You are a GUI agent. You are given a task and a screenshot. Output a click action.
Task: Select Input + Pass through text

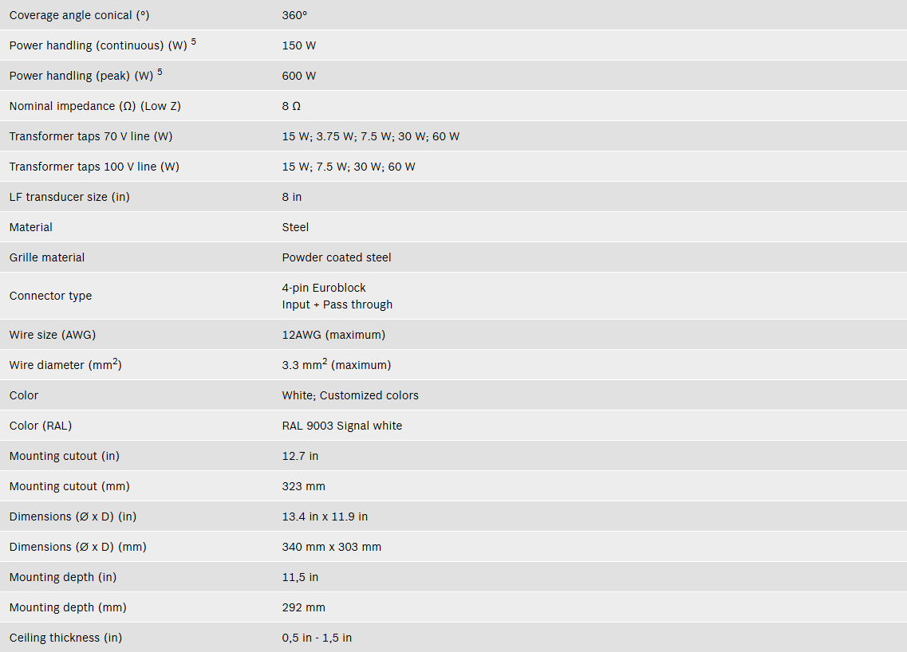(337, 304)
